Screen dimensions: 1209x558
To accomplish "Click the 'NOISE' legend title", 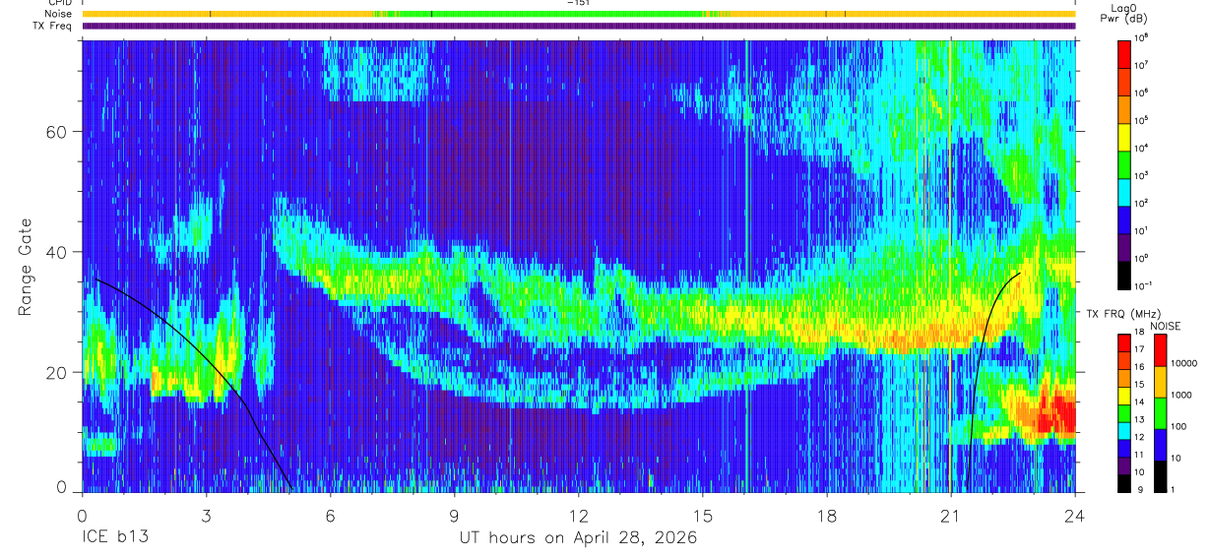I will tap(1165, 326).
